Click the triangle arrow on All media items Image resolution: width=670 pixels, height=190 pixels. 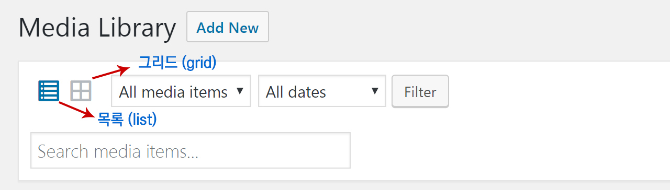240,91
